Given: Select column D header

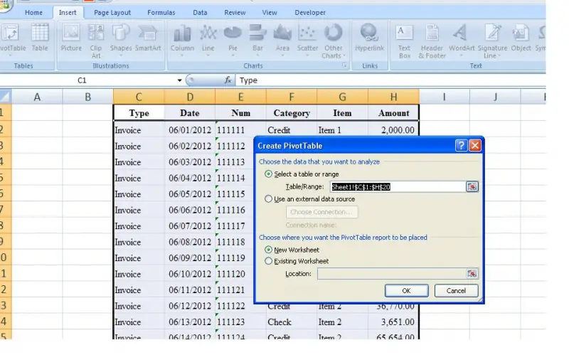Looking at the screenshot, I should tap(190, 97).
